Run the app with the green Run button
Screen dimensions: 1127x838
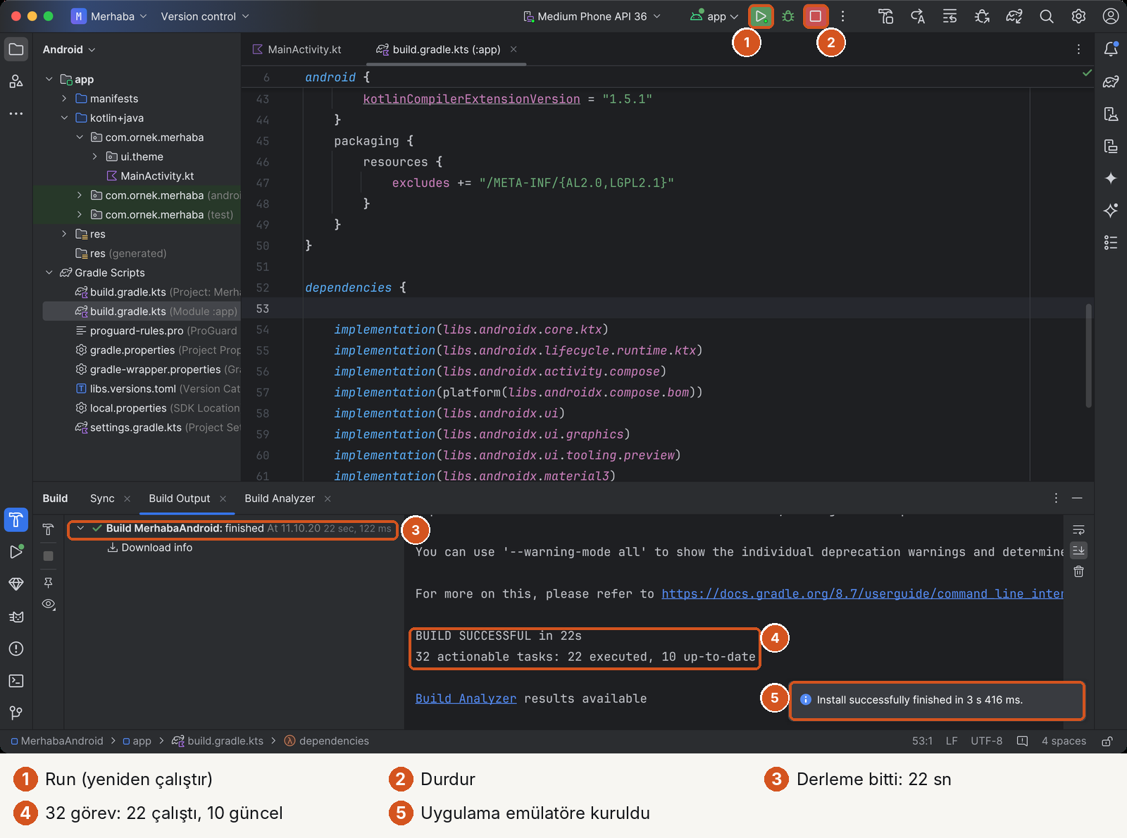[x=761, y=16]
